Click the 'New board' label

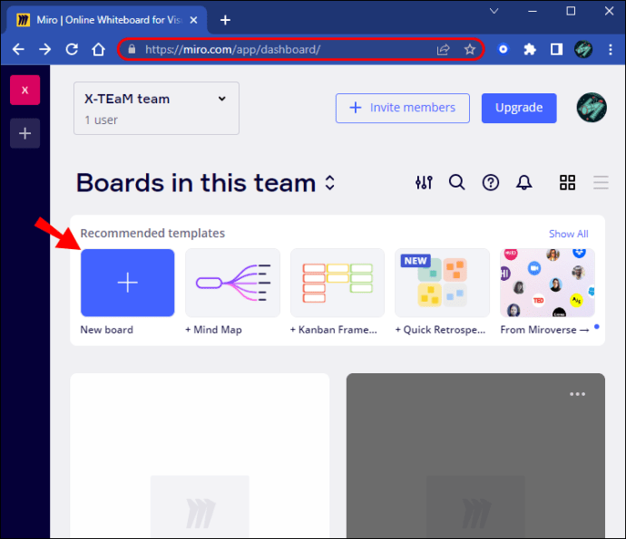pos(106,330)
